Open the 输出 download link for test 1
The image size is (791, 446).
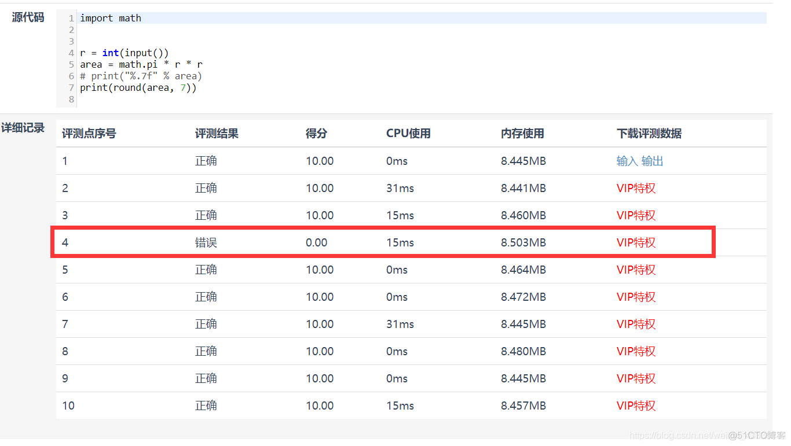pyautogui.click(x=653, y=161)
